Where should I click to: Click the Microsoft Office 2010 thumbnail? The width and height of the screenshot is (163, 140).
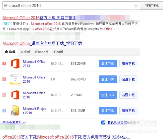click(x=15, y=79)
